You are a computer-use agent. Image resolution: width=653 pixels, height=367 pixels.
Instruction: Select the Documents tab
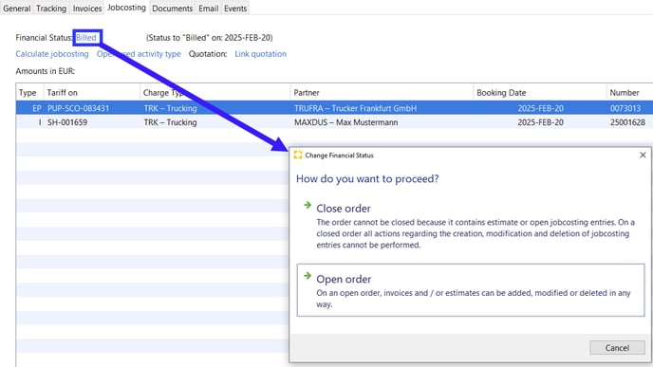point(172,9)
